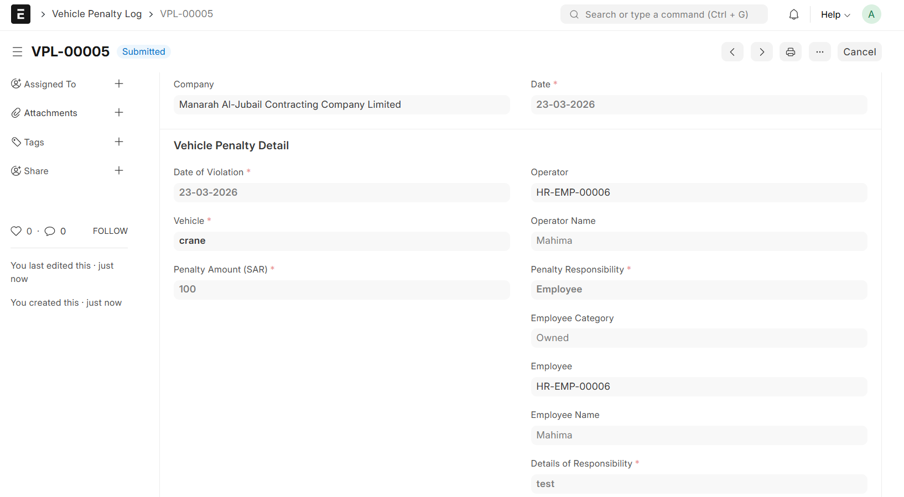Open the crane vehicle link

(193, 241)
